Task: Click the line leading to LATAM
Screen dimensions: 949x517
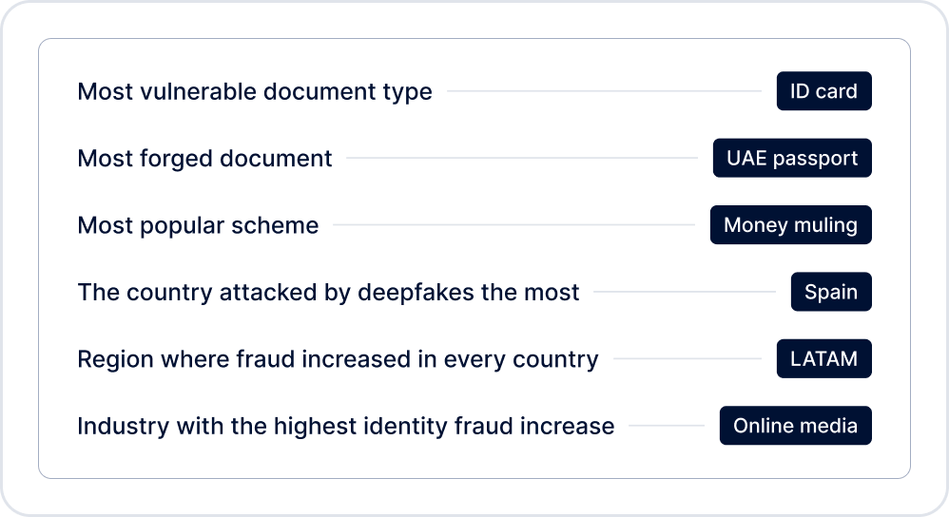Action: (688, 359)
